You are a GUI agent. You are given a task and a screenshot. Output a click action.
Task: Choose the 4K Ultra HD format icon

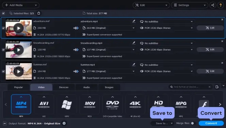pos(135,104)
